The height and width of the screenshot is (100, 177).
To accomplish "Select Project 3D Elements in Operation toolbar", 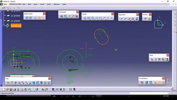I will point(137,19).
